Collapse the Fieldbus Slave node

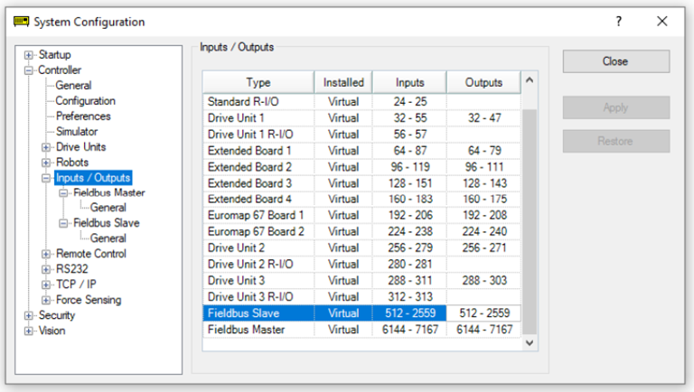(x=63, y=223)
